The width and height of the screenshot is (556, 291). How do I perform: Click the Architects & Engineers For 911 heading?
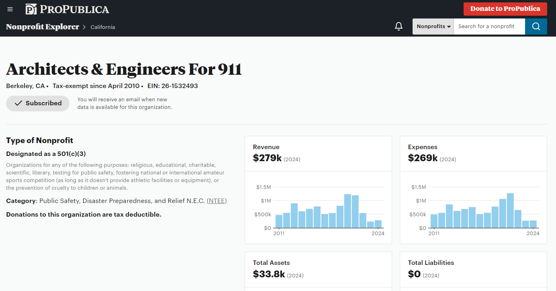(x=124, y=69)
